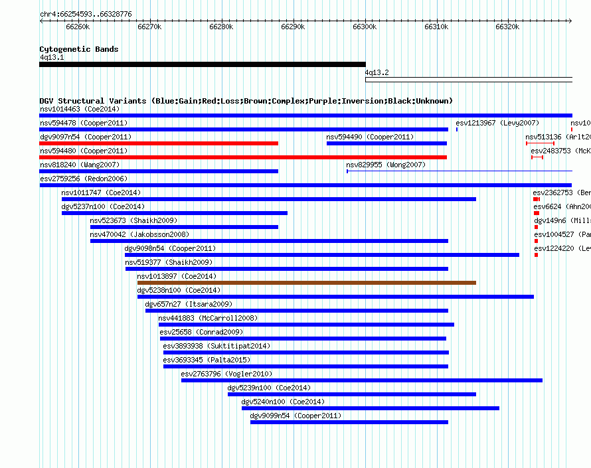Click the dgv657n27 (Itsara2009) label
This screenshot has height=468, width=591.
click(x=189, y=304)
